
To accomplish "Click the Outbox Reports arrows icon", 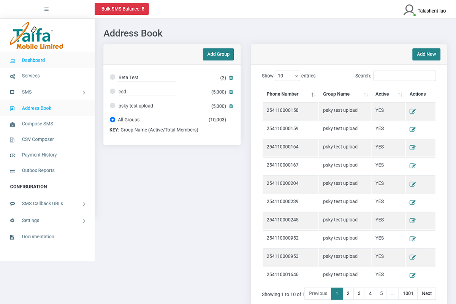I will point(12,170).
